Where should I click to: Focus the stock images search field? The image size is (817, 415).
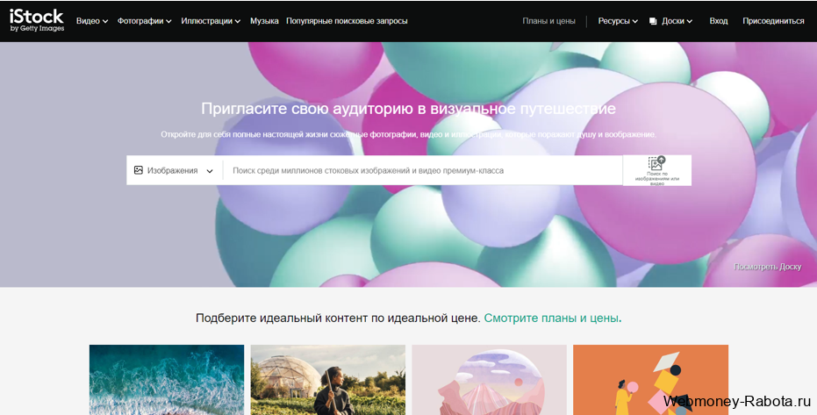point(423,170)
